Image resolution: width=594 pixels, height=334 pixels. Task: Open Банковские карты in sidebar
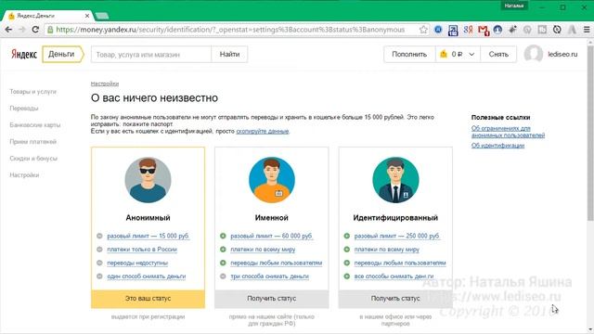tap(35, 125)
